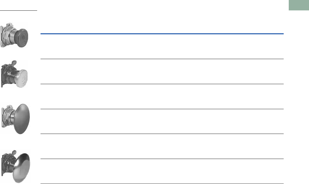Click the short black line at top left
The width and height of the screenshot is (309, 184).
tap(19, 11)
